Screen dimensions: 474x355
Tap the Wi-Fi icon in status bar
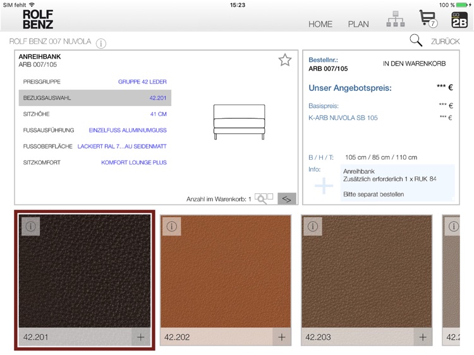[x=32, y=5]
